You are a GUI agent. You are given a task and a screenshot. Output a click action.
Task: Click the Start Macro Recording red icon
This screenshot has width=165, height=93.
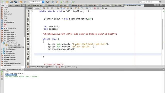tap(95, 8)
